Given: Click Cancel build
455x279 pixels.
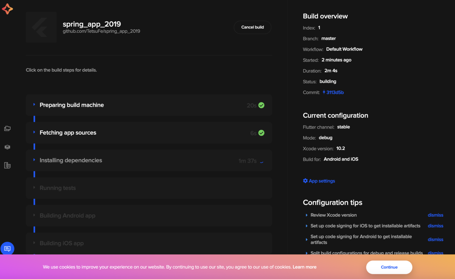Looking at the screenshot, I should (x=252, y=27).
